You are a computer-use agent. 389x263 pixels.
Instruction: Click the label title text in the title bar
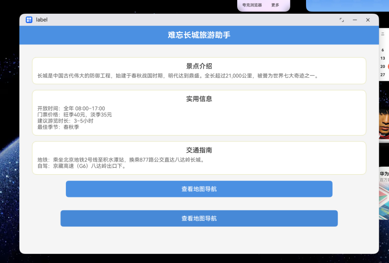coord(42,19)
